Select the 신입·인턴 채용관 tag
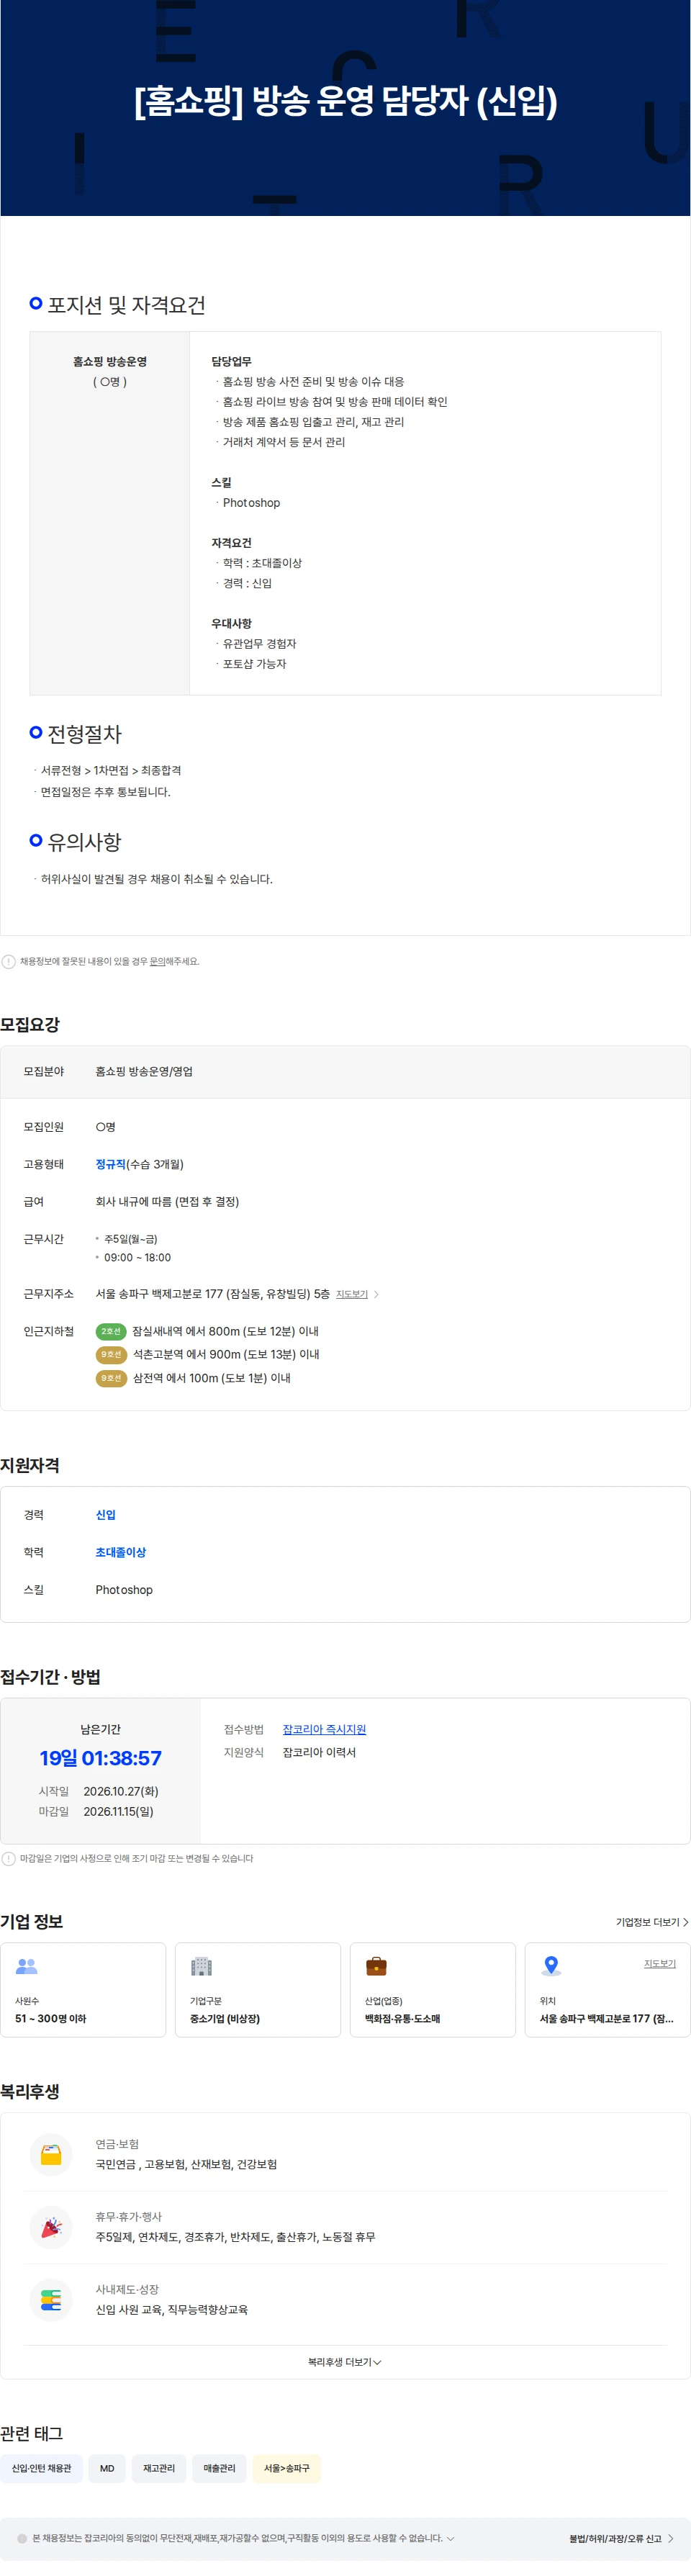The image size is (691, 2576). 41,2468
